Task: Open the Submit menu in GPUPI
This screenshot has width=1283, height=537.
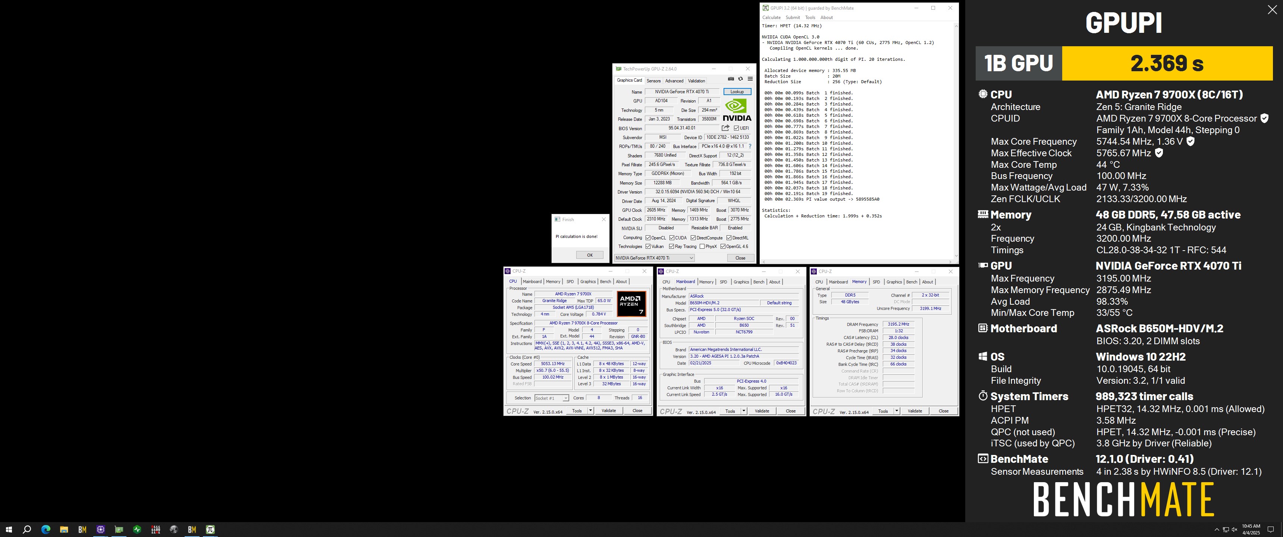Action: coord(793,18)
